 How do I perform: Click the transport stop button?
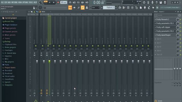click(54, 3)
